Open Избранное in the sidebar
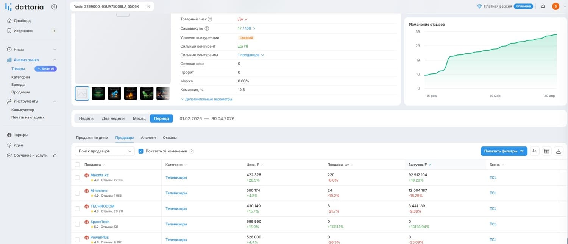This screenshot has height=244, width=568. coord(23,31)
